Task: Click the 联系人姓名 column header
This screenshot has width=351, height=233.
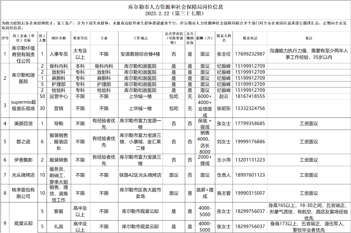Action: 224,38
